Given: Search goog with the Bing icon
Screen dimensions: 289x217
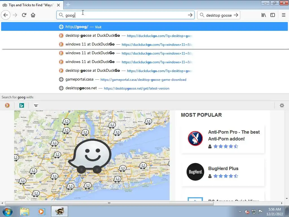Looking at the screenshot, I should [21, 105].
